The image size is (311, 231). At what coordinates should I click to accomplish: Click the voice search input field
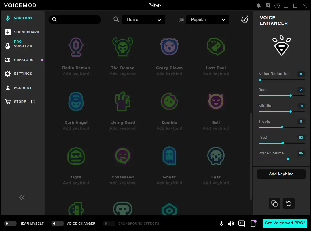tap(75, 20)
